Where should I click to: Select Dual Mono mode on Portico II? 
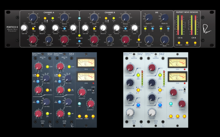click(x=179, y=43)
